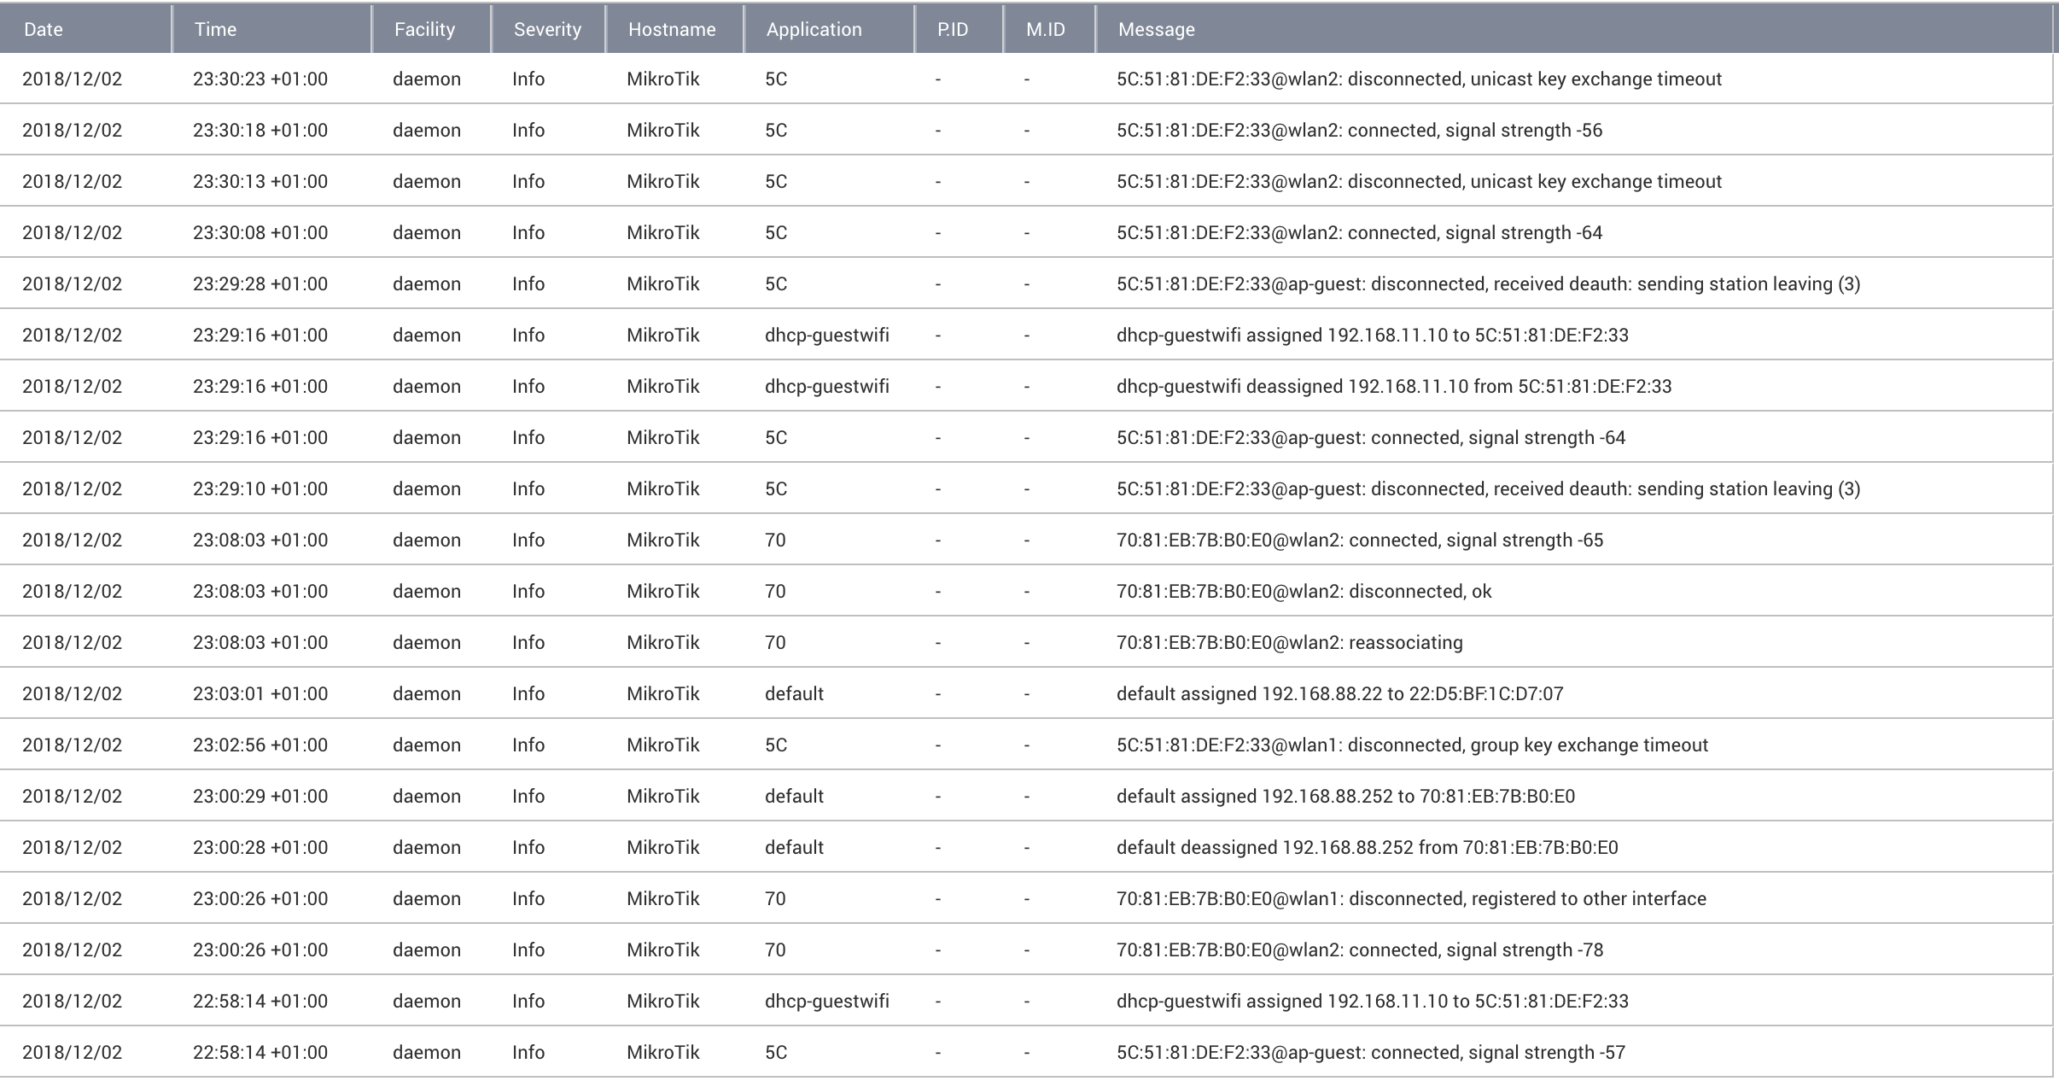
Task: Sort by the Date column header
Action: point(85,29)
